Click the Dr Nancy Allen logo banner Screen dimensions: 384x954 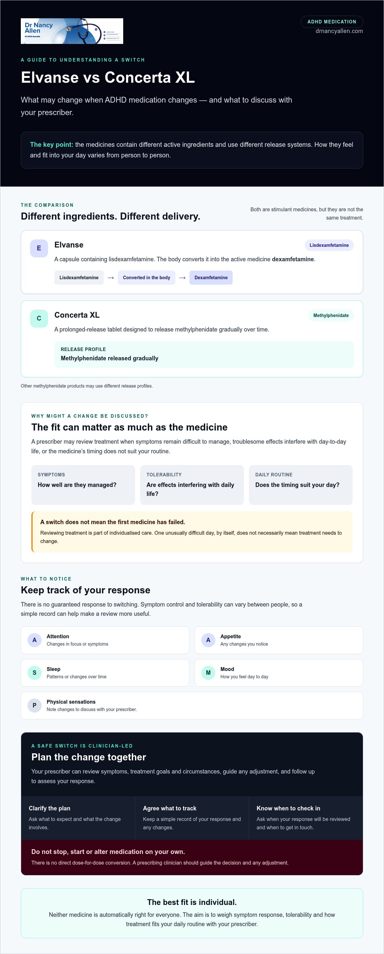pos(72,31)
